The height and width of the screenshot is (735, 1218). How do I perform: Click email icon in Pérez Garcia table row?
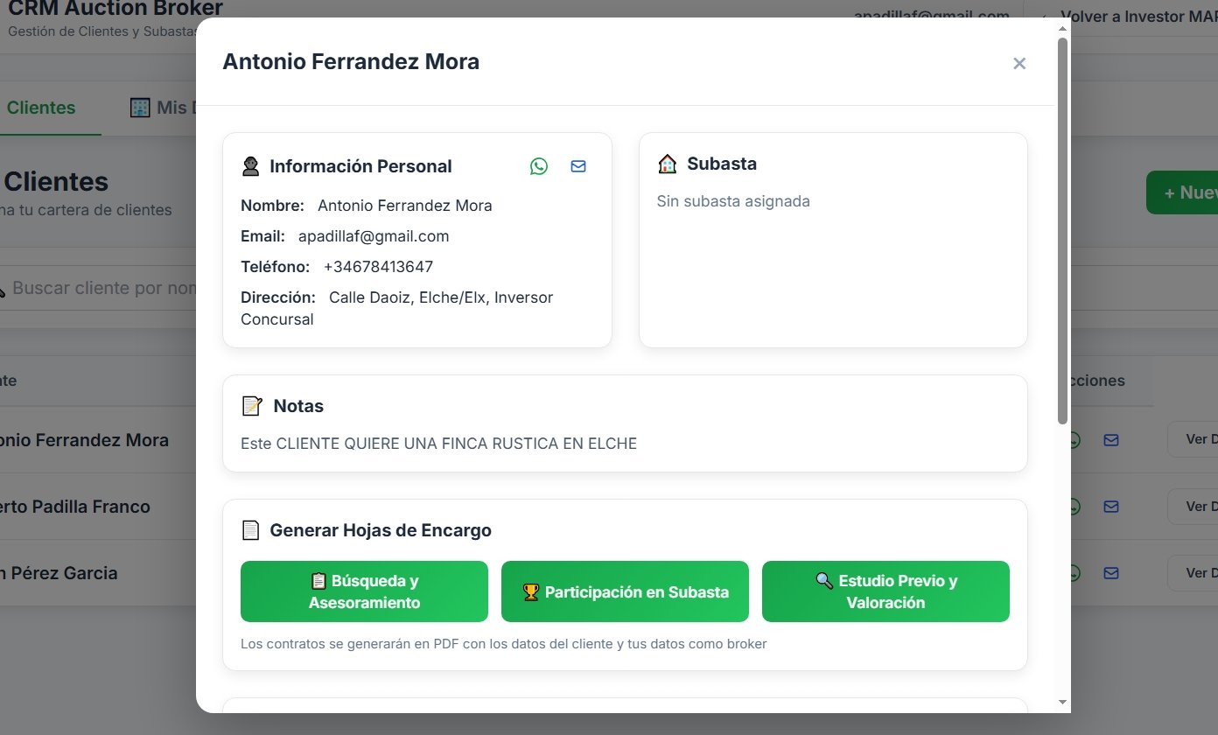pos(1111,573)
